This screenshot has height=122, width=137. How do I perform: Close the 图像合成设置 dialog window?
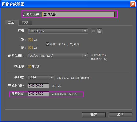click(x=133, y=4)
